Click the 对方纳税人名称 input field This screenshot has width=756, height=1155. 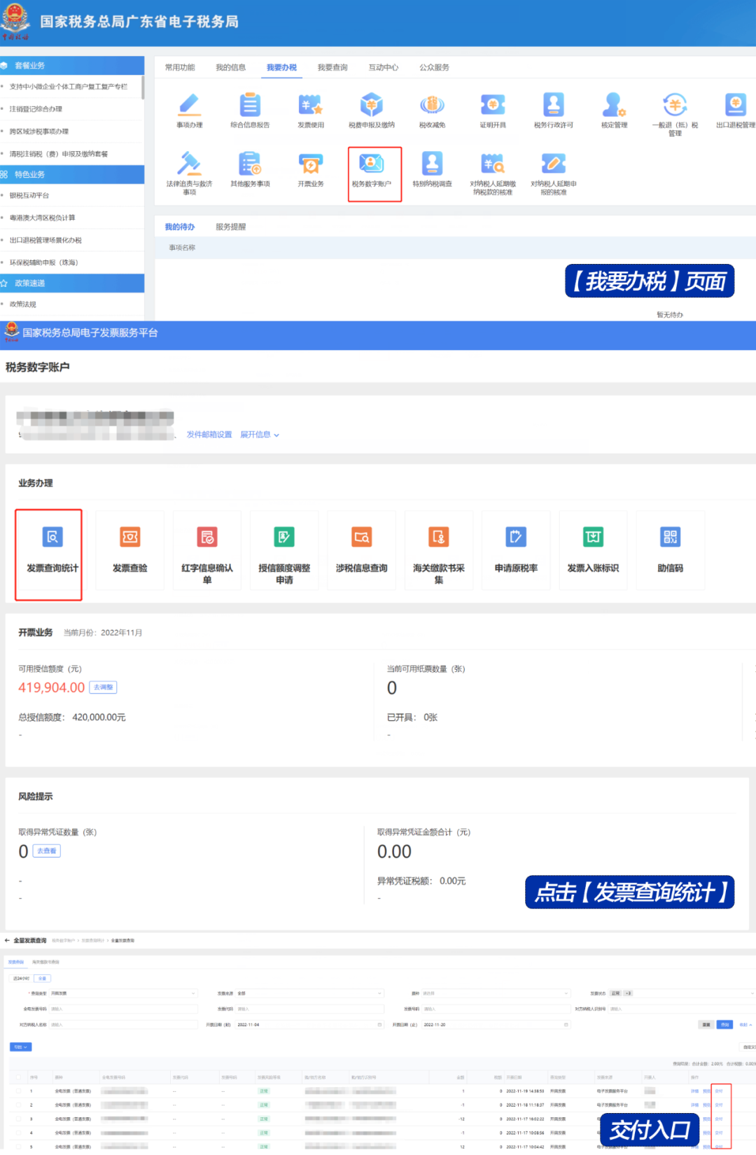(124, 1024)
